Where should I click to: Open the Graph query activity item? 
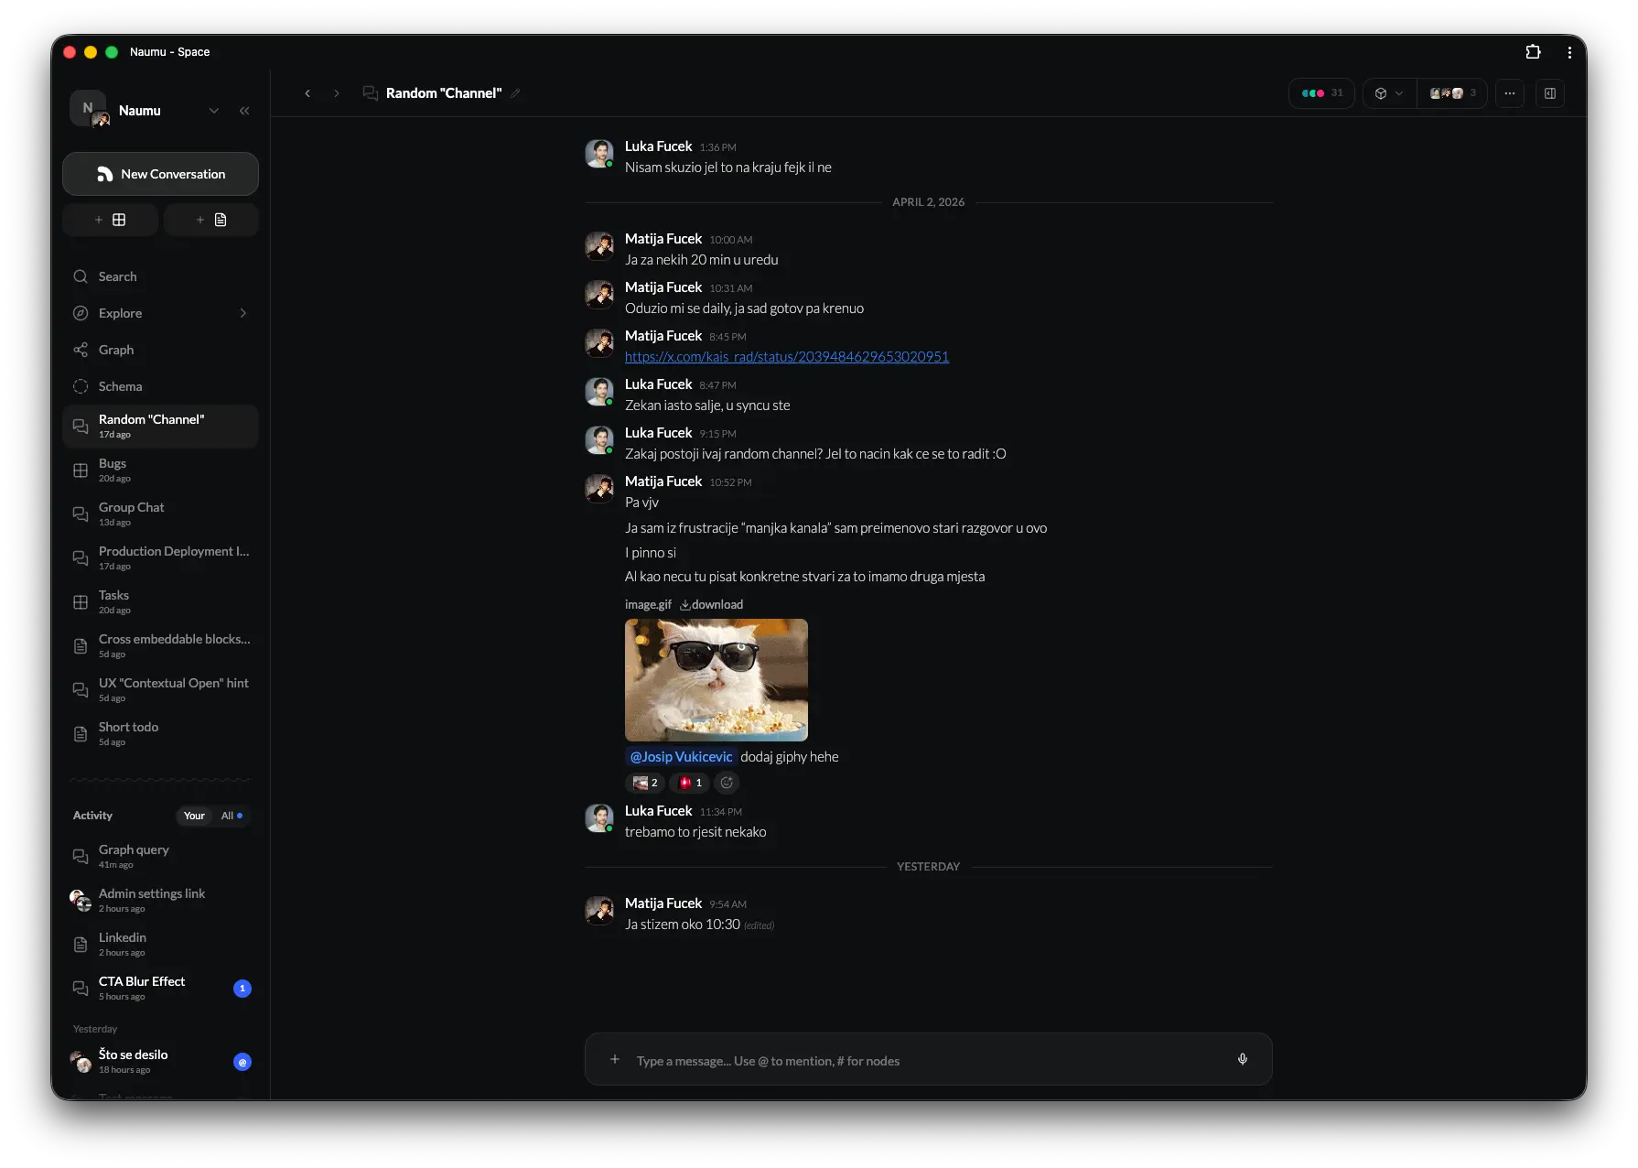(160, 857)
